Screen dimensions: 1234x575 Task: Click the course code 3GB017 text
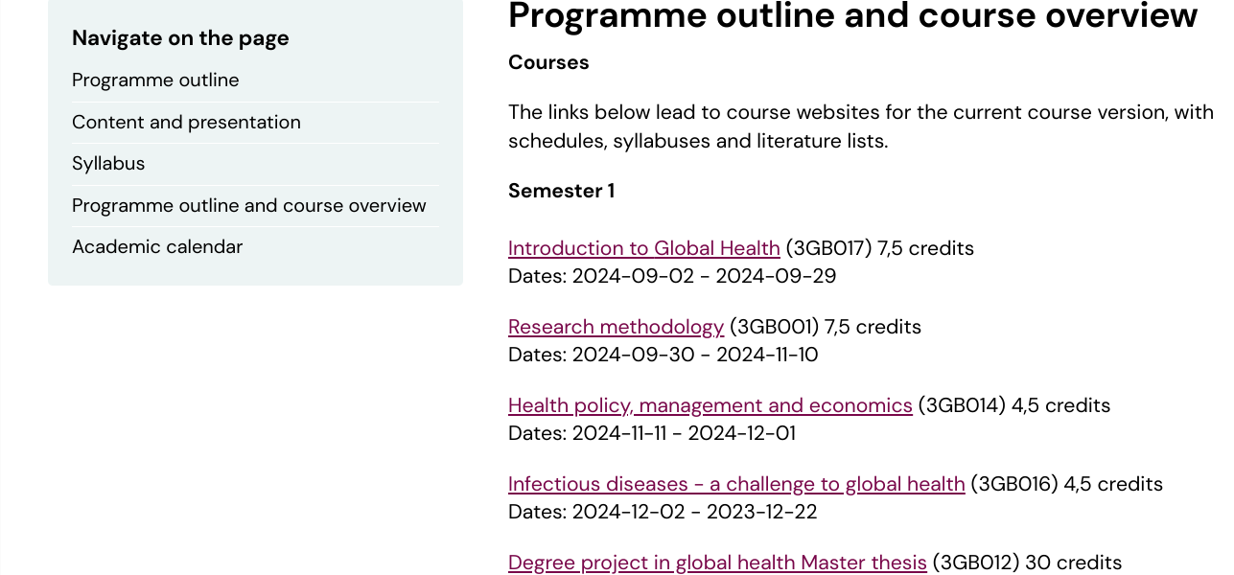point(828,248)
